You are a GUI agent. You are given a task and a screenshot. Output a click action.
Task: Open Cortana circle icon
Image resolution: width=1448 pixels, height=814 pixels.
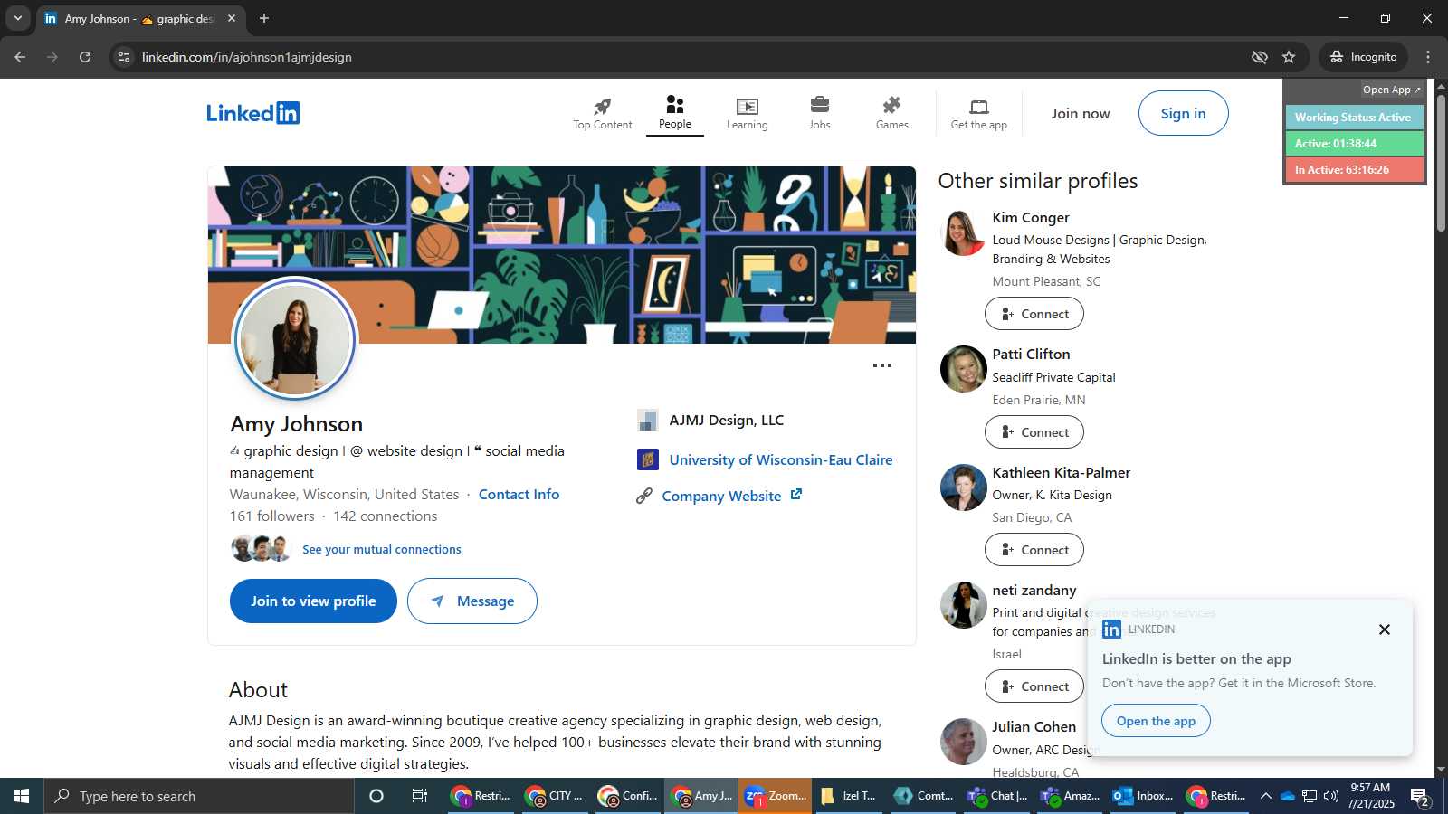(376, 796)
